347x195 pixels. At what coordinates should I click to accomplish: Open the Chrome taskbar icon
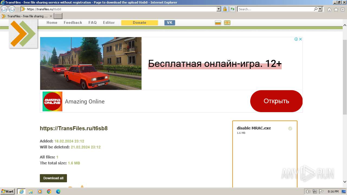pos(49,191)
